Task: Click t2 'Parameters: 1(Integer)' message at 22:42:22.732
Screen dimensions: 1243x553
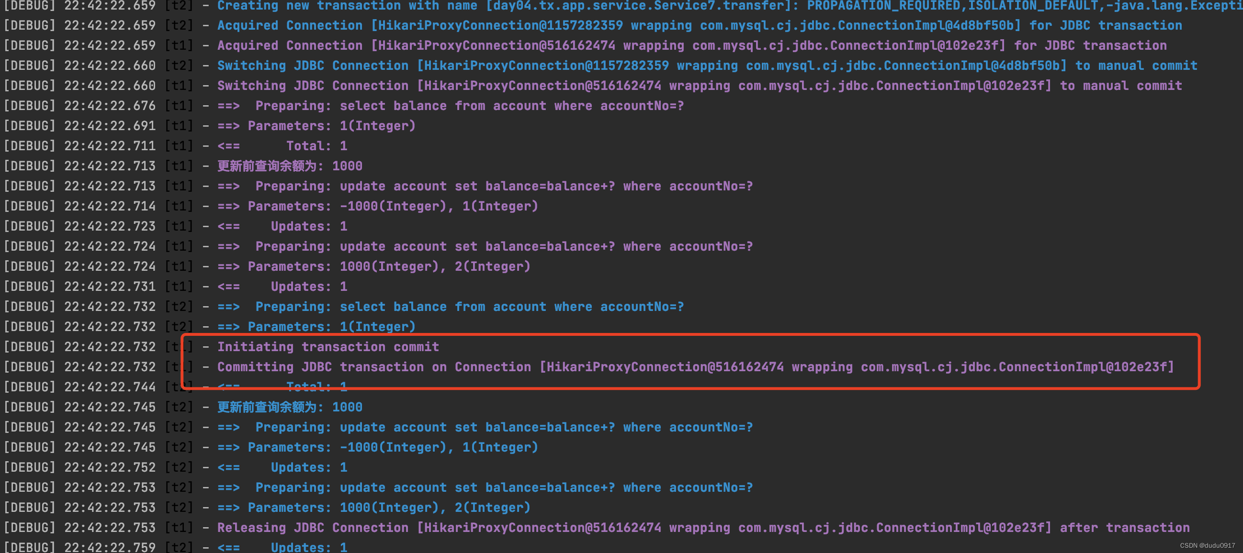Action: 316,327
